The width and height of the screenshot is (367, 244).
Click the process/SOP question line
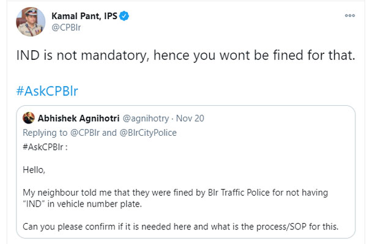click(180, 227)
